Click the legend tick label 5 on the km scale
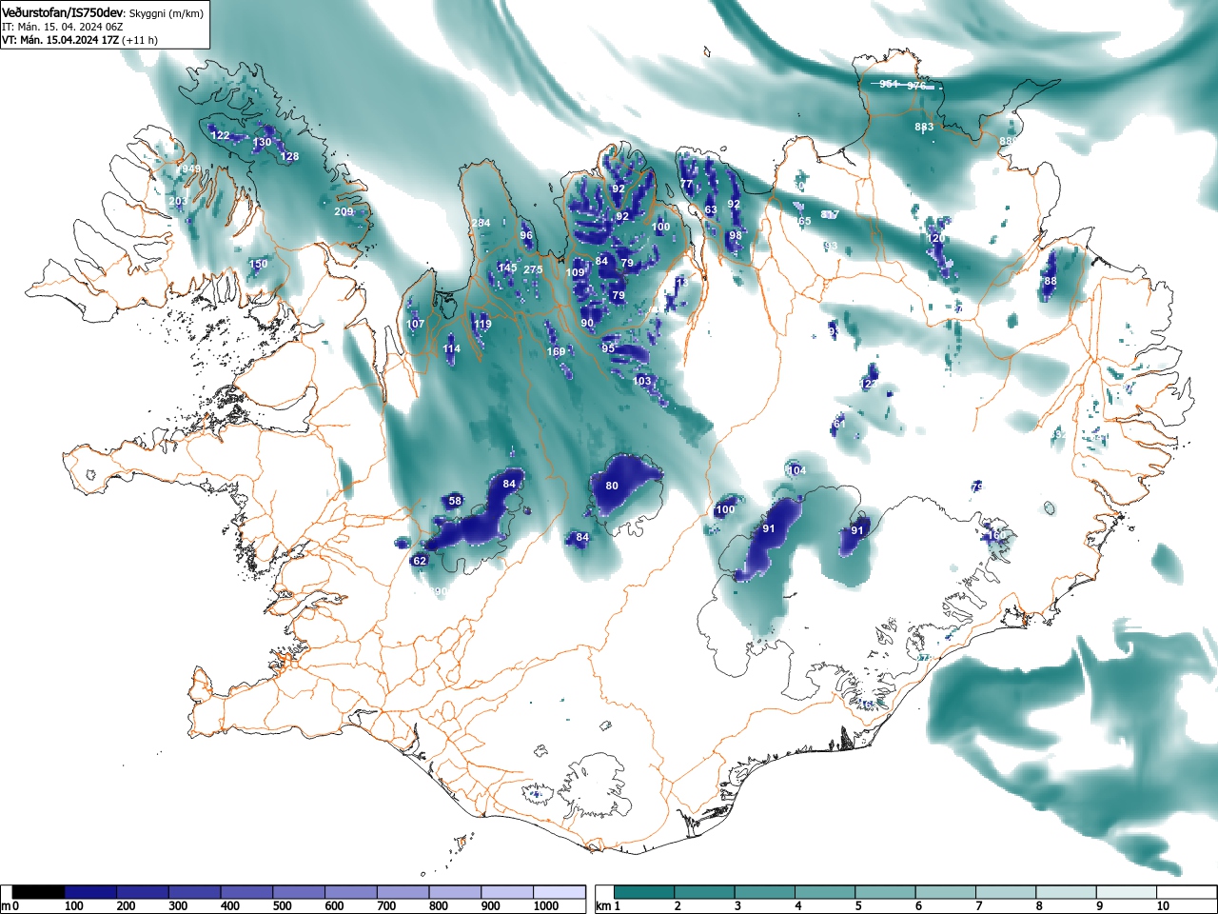The height and width of the screenshot is (914, 1218). [x=858, y=906]
